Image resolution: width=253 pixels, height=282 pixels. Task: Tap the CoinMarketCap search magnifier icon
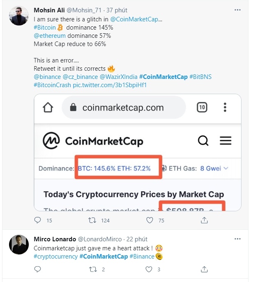tap(203, 141)
